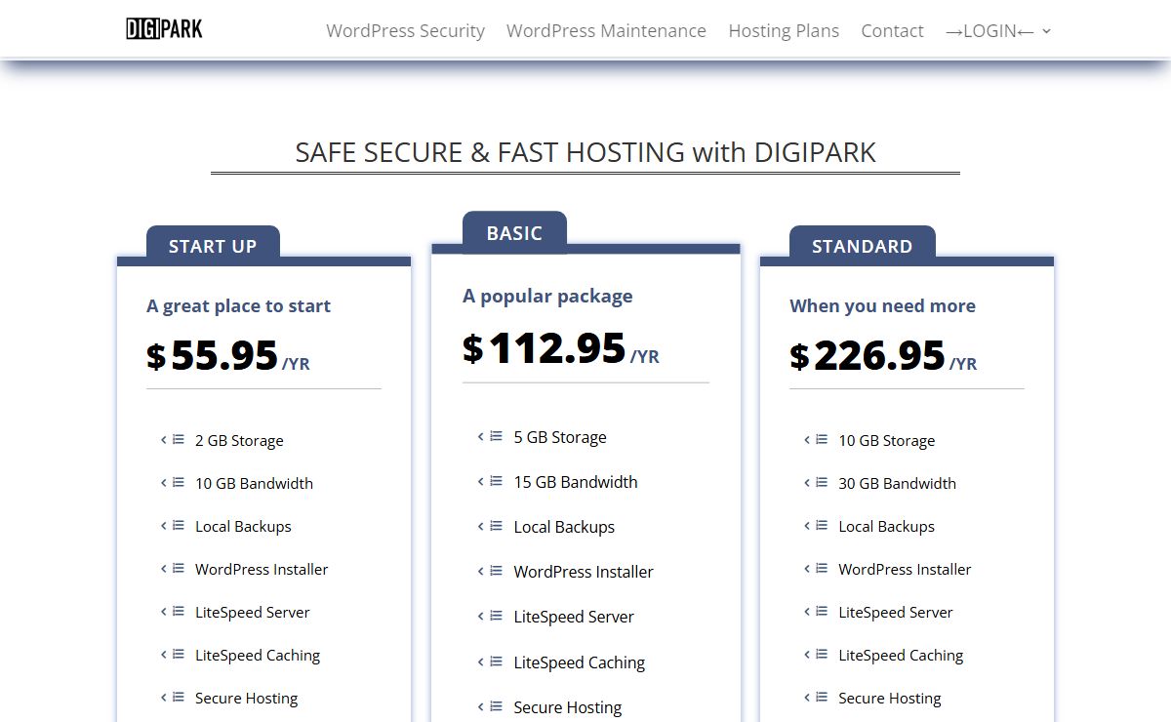Image resolution: width=1171 pixels, height=722 pixels.
Task: Click the $55.95 /YR price
Action: point(228,356)
